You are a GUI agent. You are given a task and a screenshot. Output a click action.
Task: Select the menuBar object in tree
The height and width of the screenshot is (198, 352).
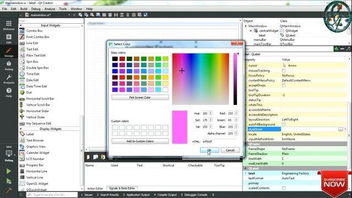[x=260, y=40]
